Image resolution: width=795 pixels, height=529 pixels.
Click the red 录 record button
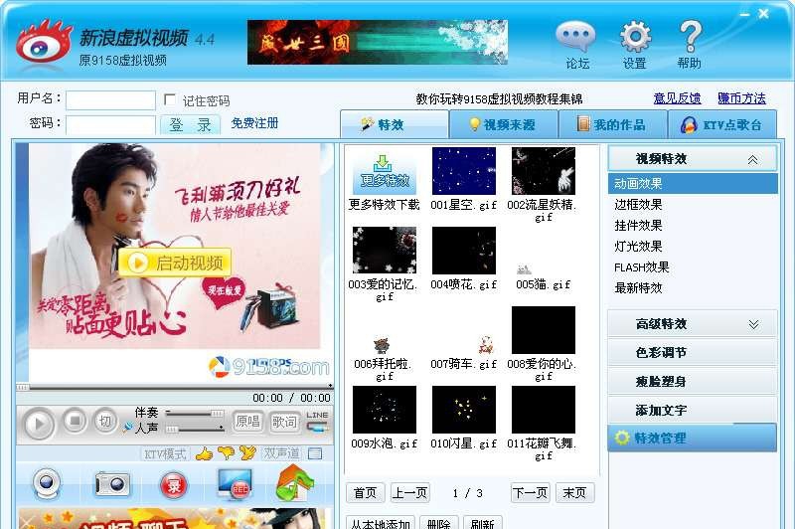pos(174,485)
